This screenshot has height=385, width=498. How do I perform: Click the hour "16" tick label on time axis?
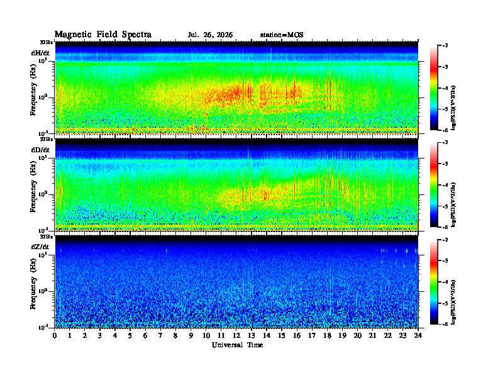tap(297, 335)
